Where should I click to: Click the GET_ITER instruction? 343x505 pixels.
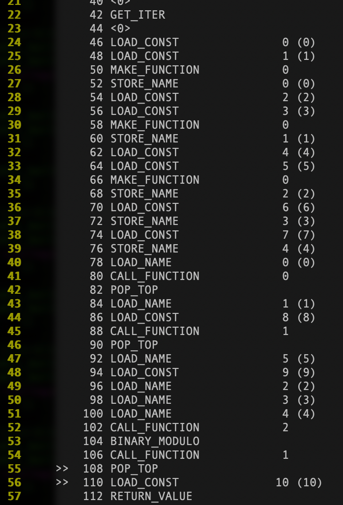[138, 15]
